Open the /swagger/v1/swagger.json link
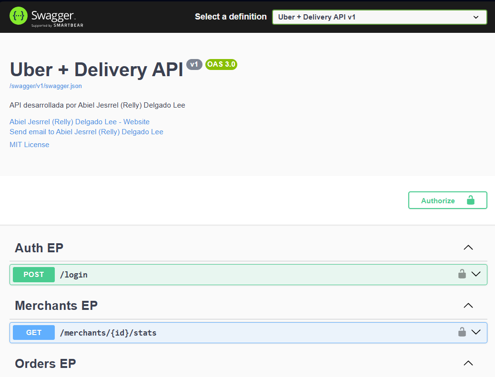This screenshot has width=495, height=377. [46, 86]
